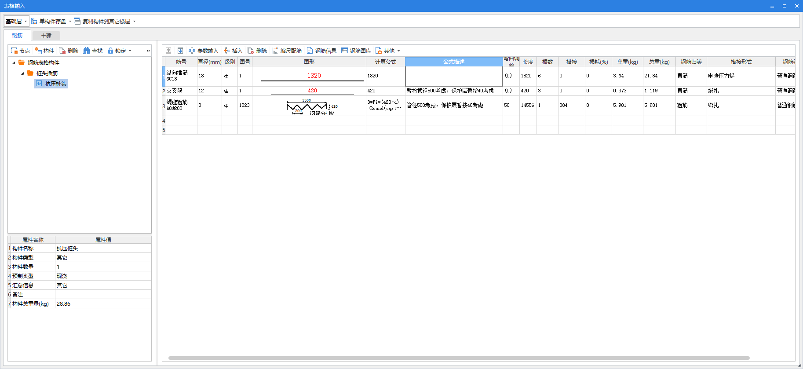Open 缩尺配筋 scaled reinforcement
The height and width of the screenshot is (369, 803).
(287, 51)
